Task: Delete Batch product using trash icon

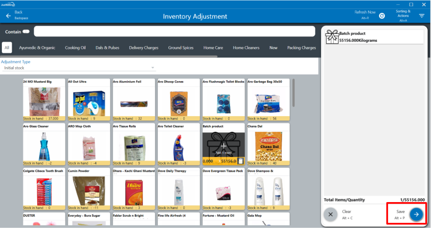Action: coord(240,161)
